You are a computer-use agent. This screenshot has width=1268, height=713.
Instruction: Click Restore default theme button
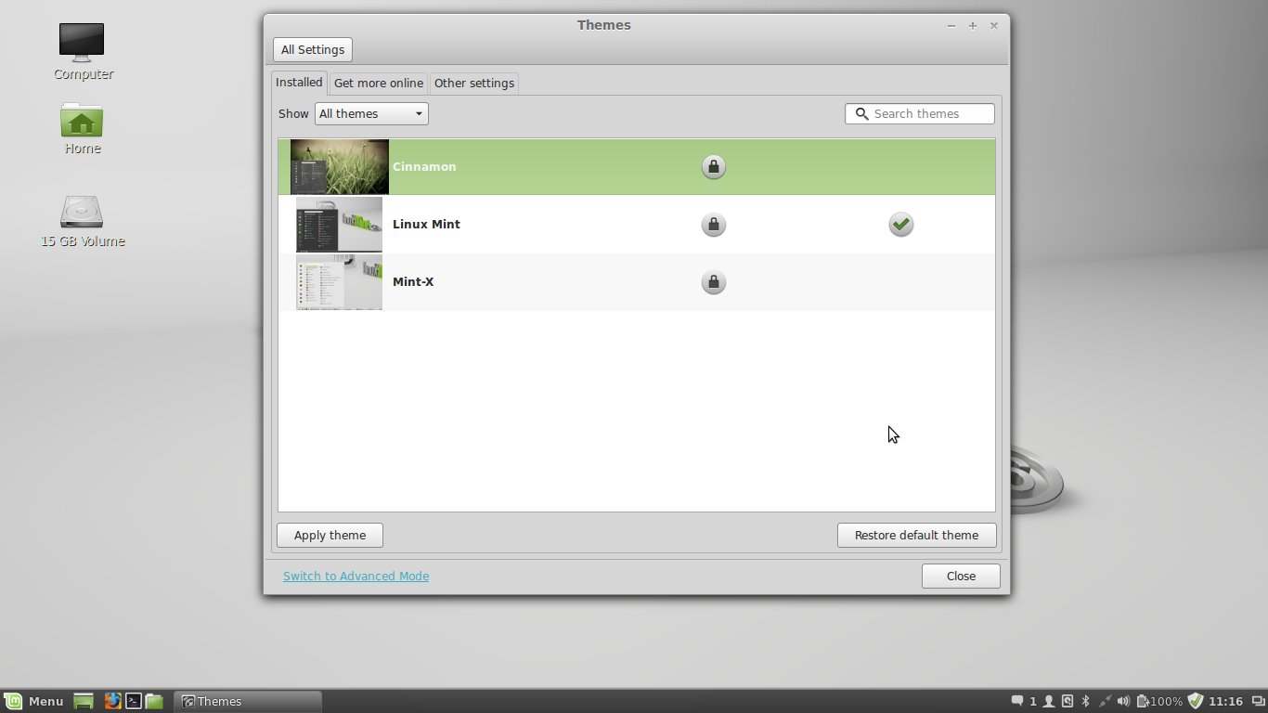(916, 536)
